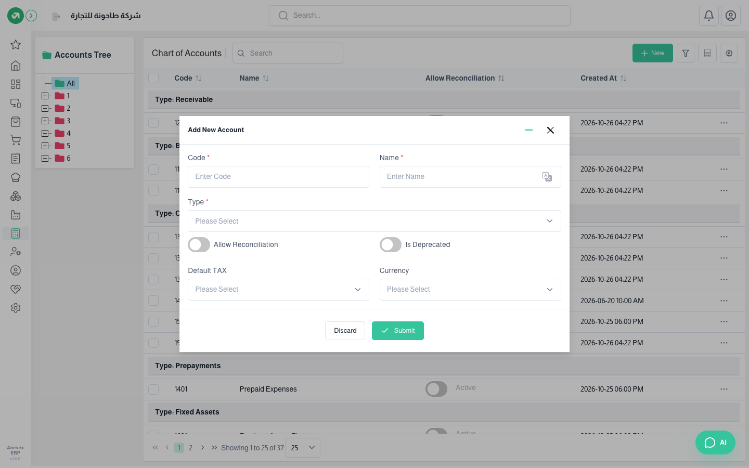749x468 pixels.
Task: Select the All folder in Accounts Tree
Action: point(65,83)
